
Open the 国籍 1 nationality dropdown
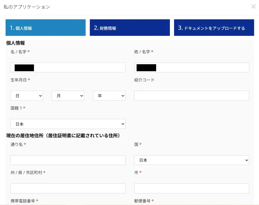point(68,124)
